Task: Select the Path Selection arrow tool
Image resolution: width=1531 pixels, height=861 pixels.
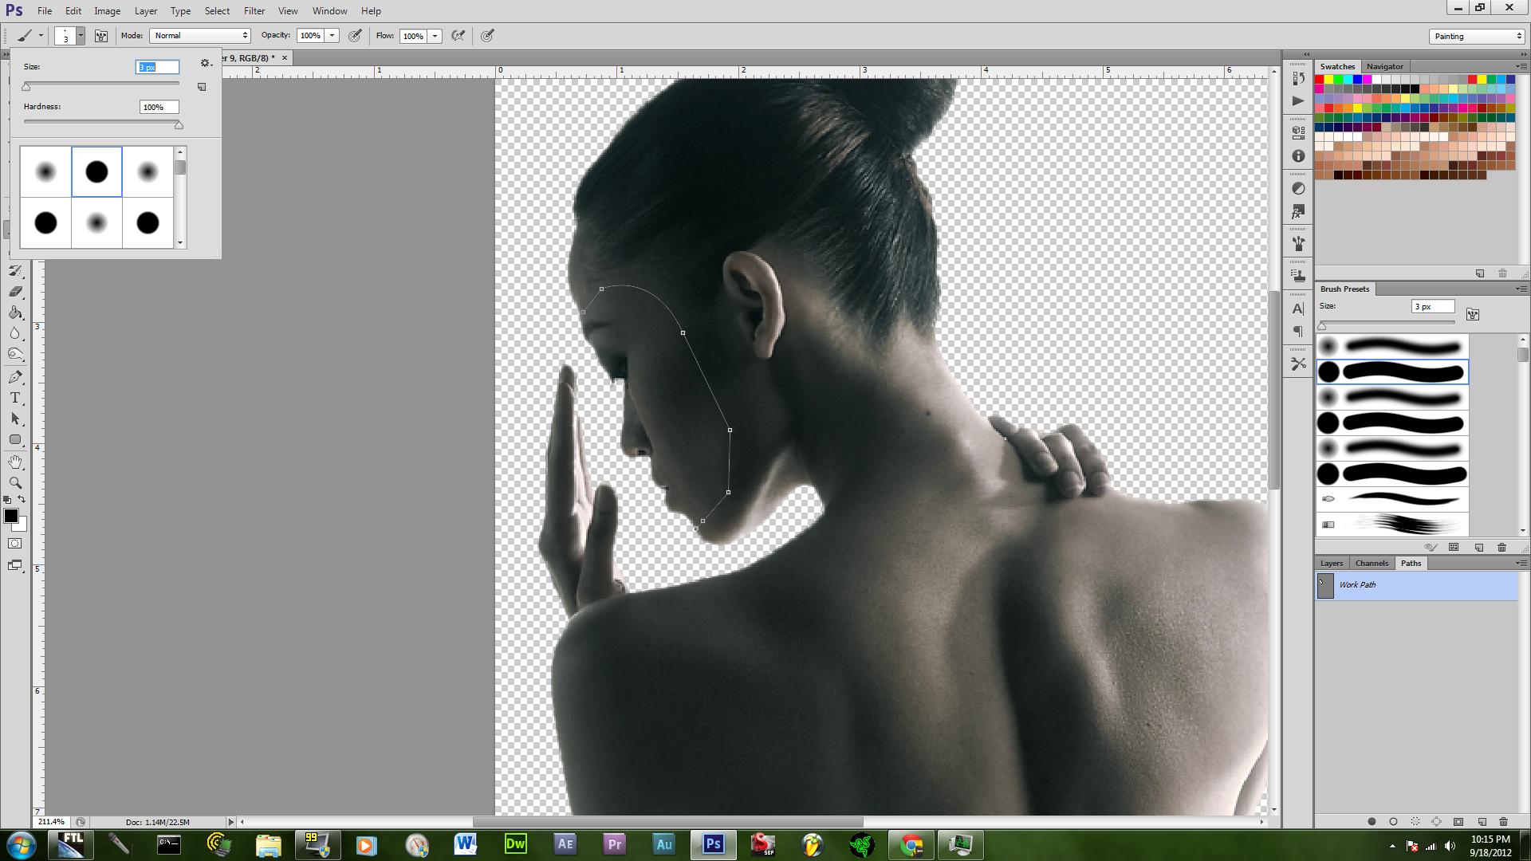Action: point(15,419)
